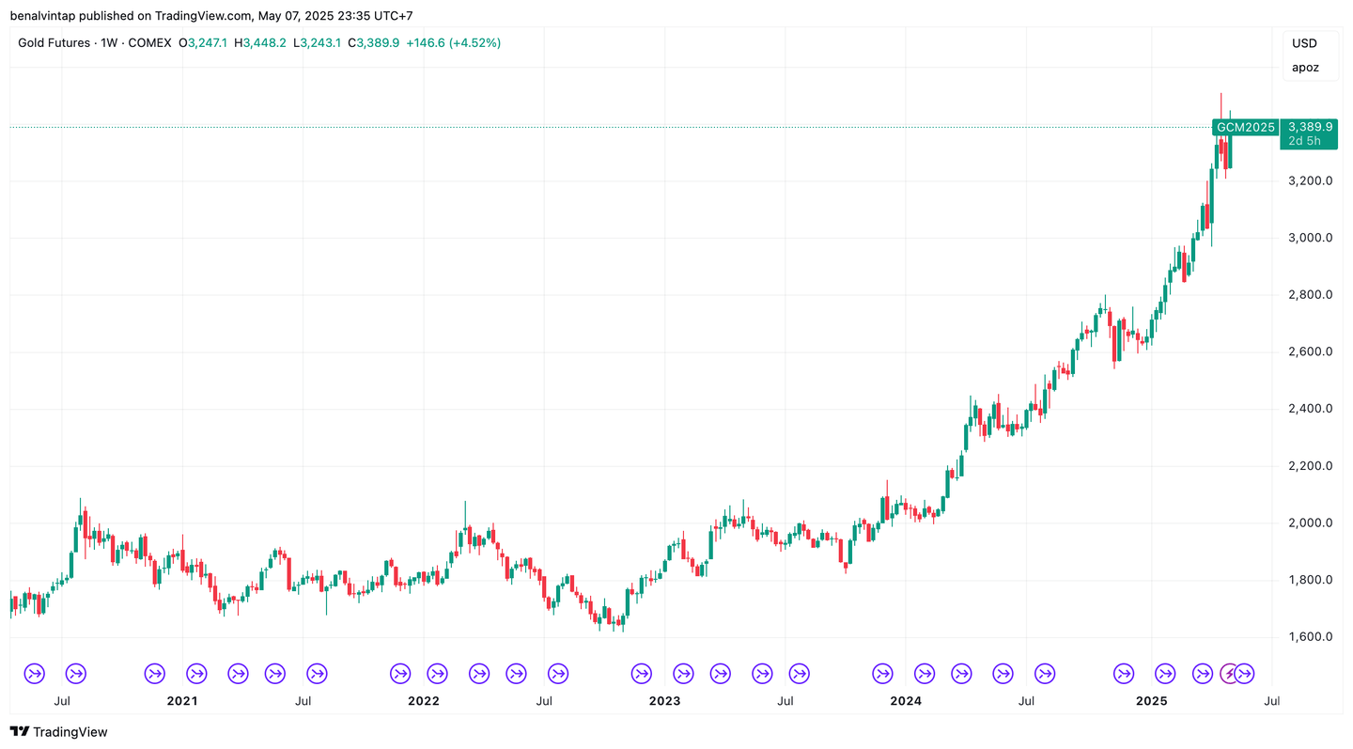Click the +146.6 (+4.52%) change value
This screenshot has height=749, width=1353.
pos(454,43)
